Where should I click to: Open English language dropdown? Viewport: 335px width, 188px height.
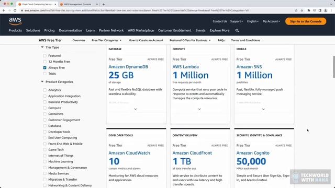[x=252, y=21]
